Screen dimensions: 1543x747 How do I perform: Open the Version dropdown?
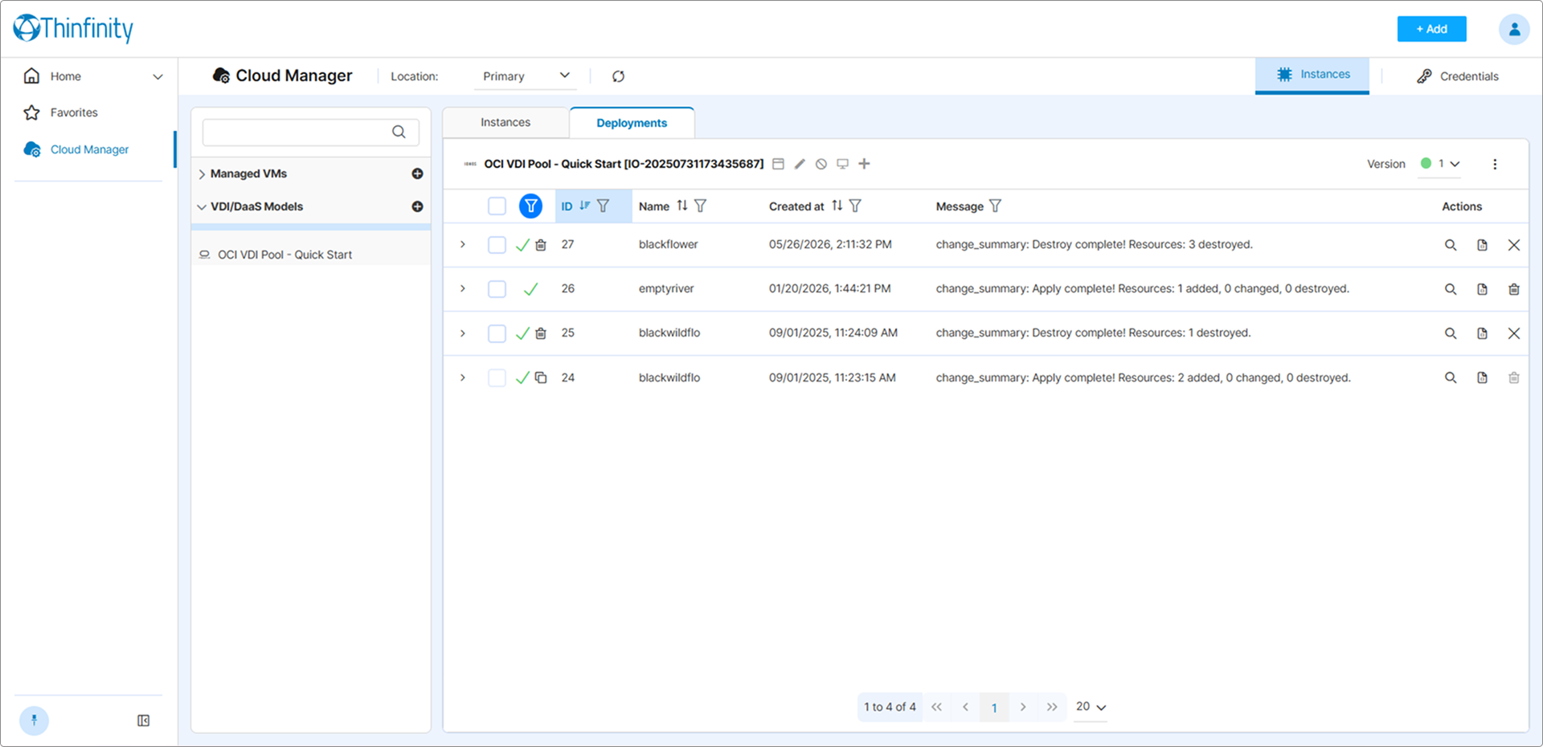(1440, 164)
